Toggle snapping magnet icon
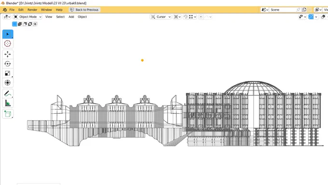Image resolution: width=328 pixels, height=185 pixels. pos(186,17)
